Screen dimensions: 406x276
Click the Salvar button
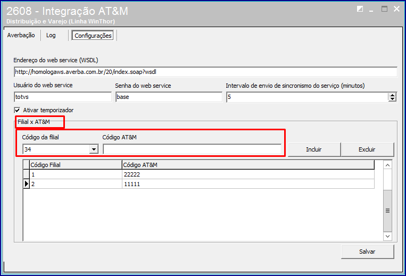pyautogui.click(x=367, y=252)
